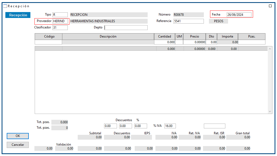Edit the Referencia field showing 5541
Image resolution: width=277 pixels, height=156 pixels.
[188, 21]
